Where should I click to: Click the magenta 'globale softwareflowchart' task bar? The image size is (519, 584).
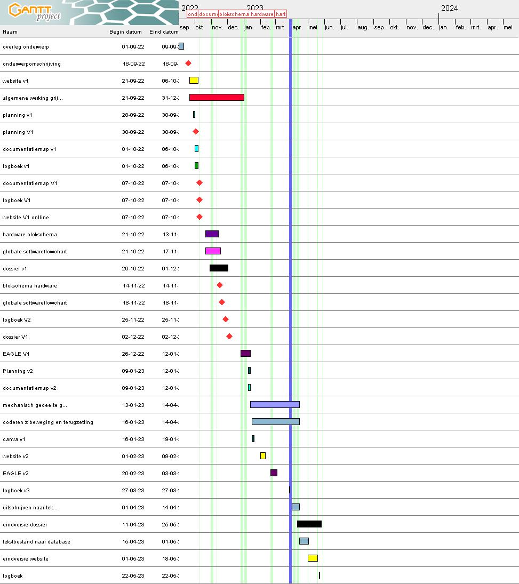tap(213, 251)
